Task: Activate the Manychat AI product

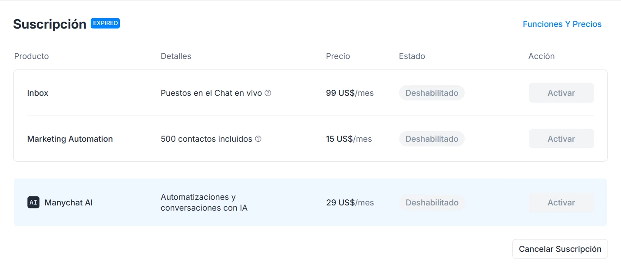Action: [561, 202]
